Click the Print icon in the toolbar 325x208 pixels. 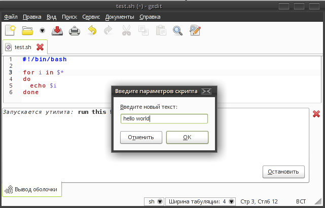point(75,31)
